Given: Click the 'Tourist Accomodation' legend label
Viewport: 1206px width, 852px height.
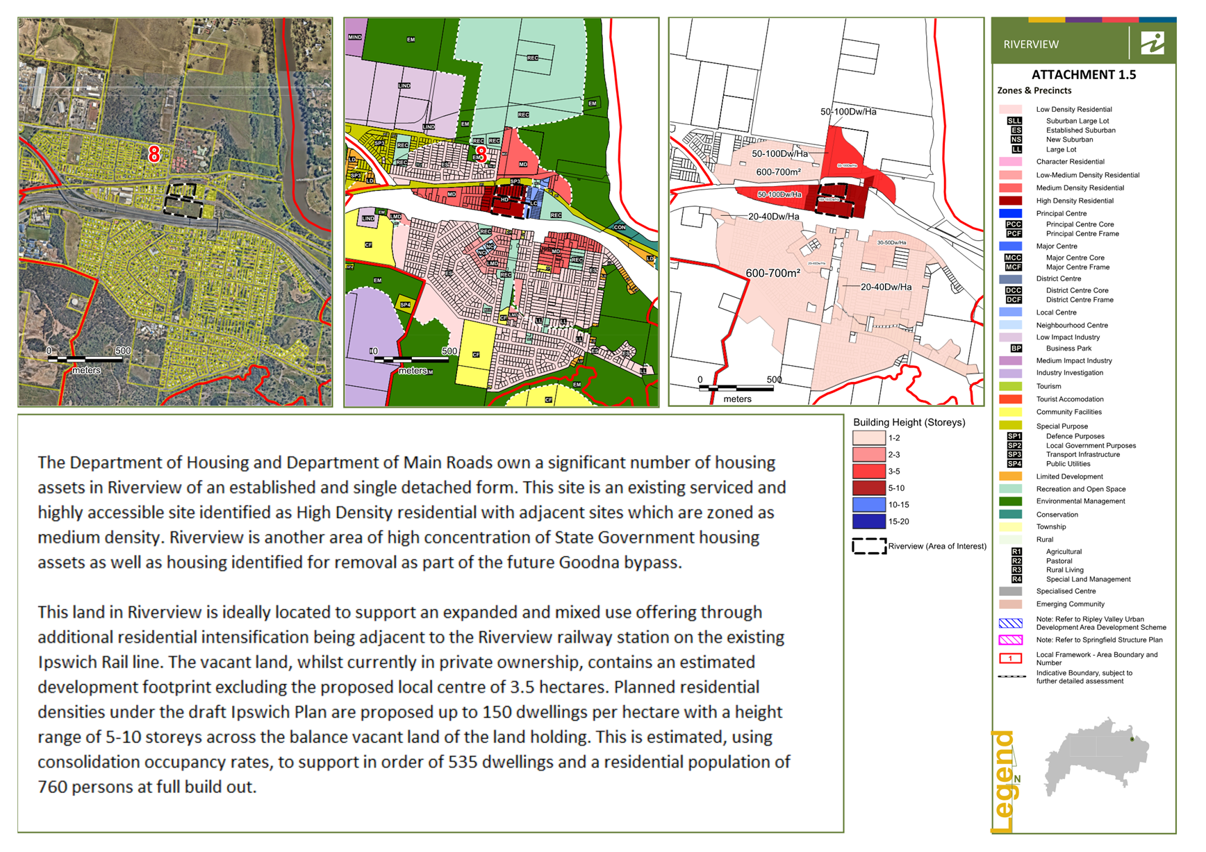Looking at the screenshot, I should click(1070, 399).
